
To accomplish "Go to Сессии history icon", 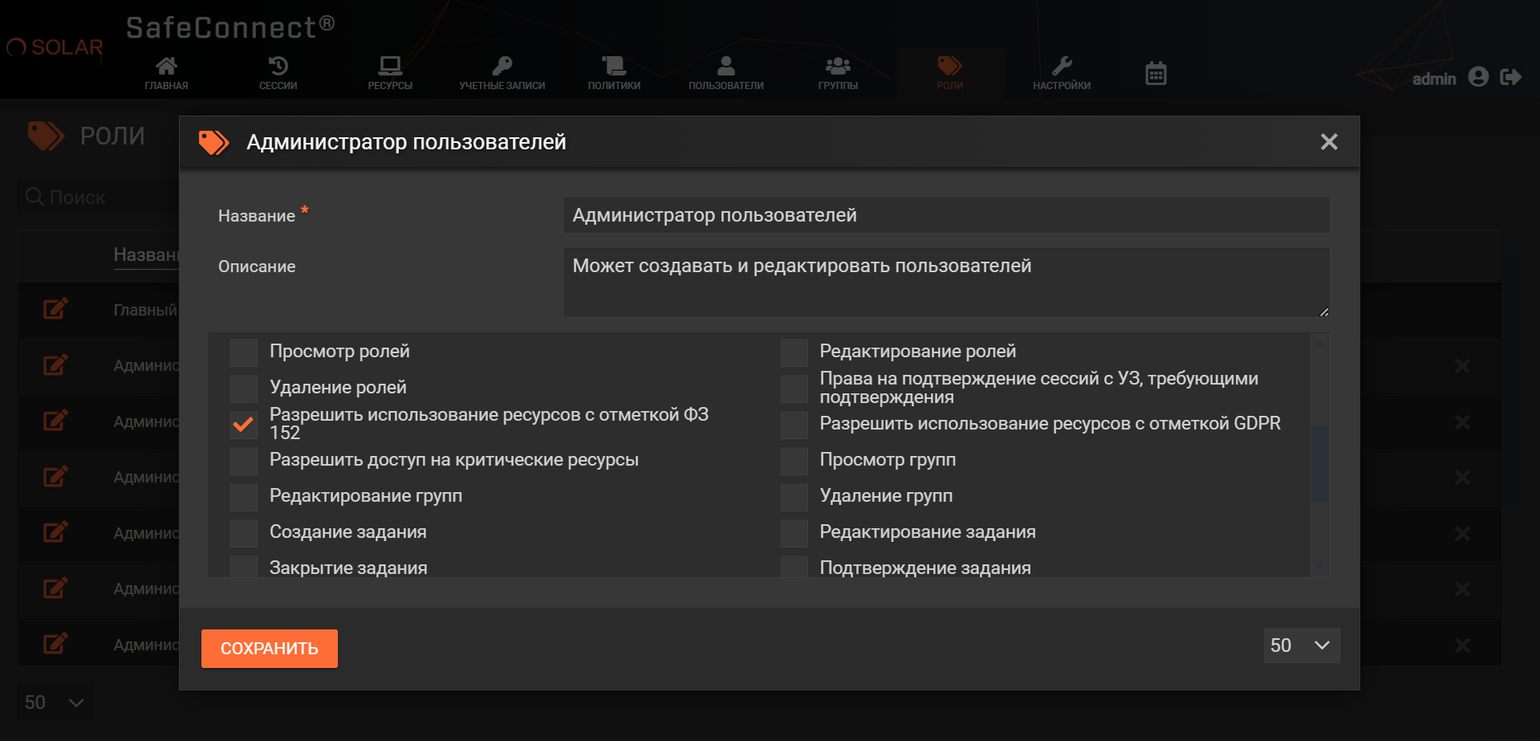I will (x=278, y=72).
